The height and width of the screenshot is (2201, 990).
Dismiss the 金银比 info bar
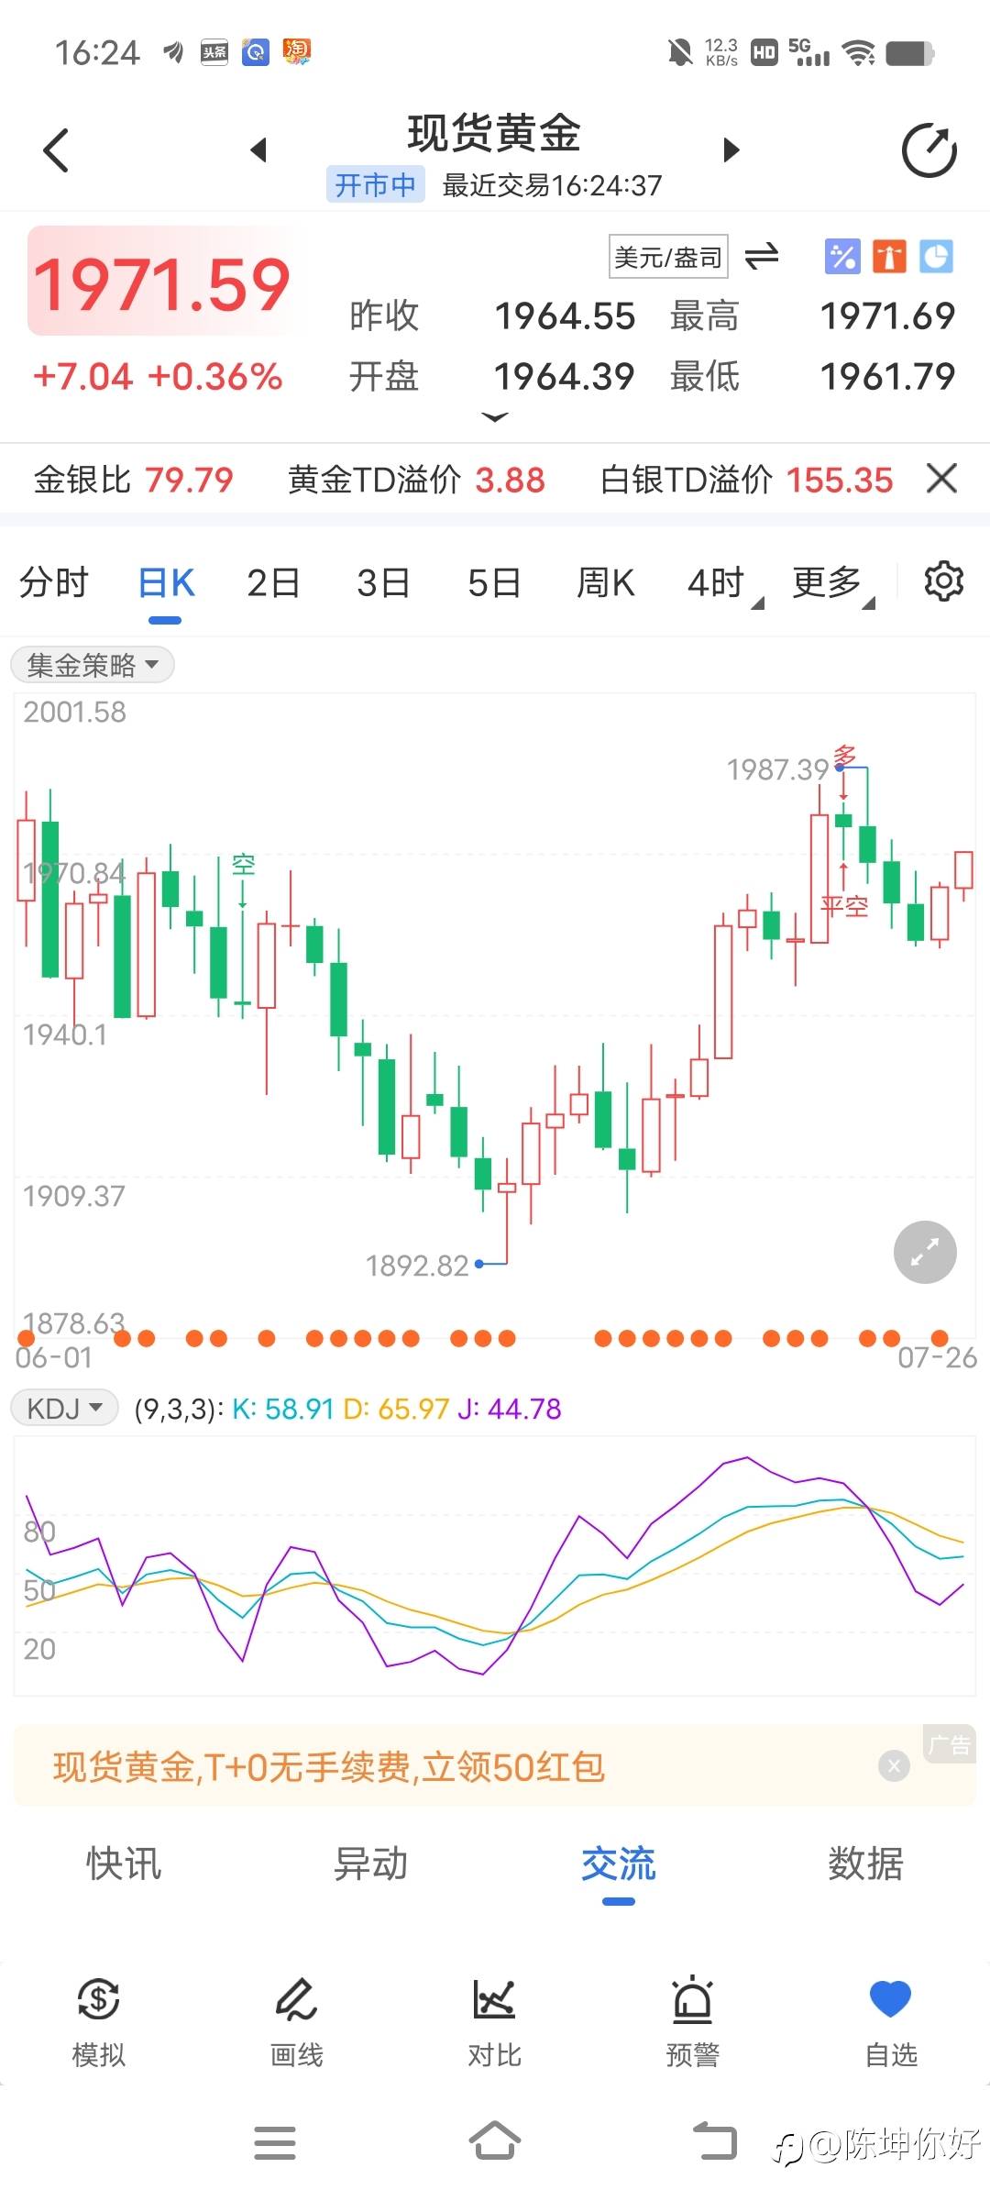click(x=941, y=478)
